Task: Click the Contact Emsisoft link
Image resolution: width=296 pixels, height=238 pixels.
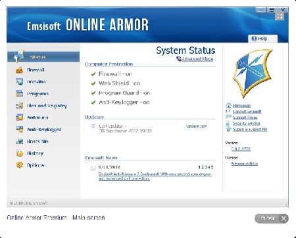Action: pos(247,111)
